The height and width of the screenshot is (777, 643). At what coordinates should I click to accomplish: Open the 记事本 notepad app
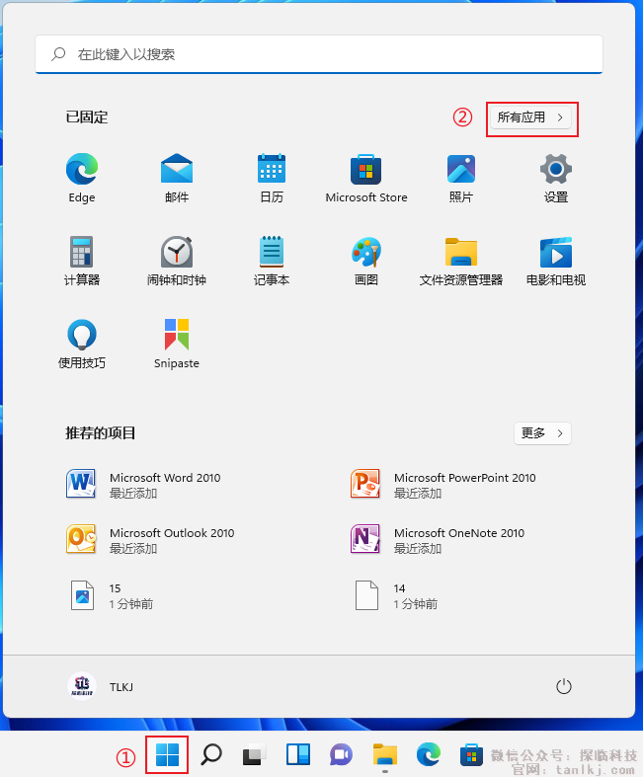272,262
